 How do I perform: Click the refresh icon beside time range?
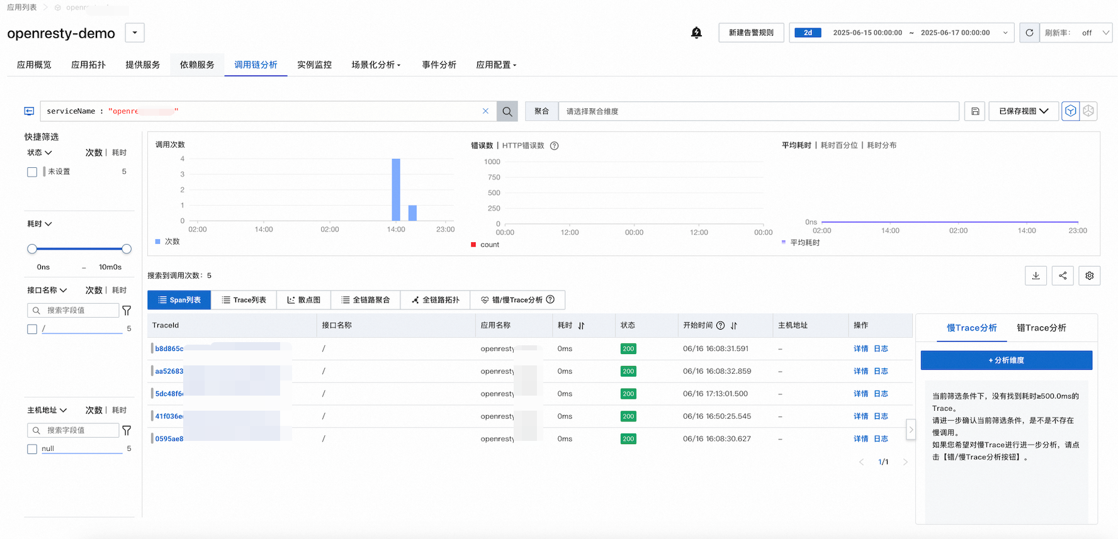point(1029,33)
